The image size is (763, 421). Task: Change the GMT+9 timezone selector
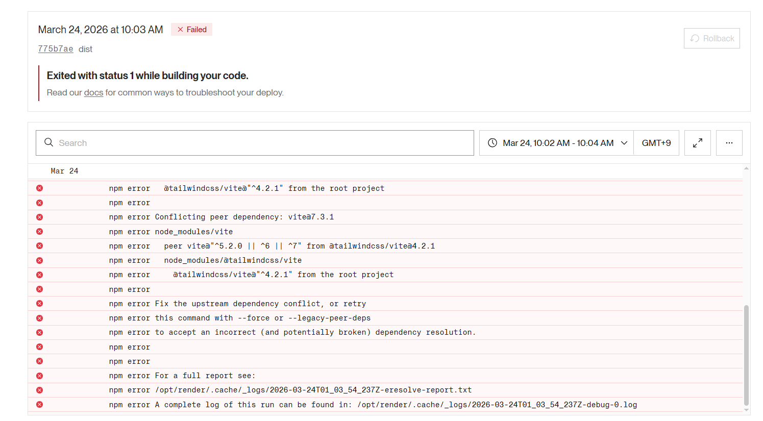pyautogui.click(x=656, y=143)
